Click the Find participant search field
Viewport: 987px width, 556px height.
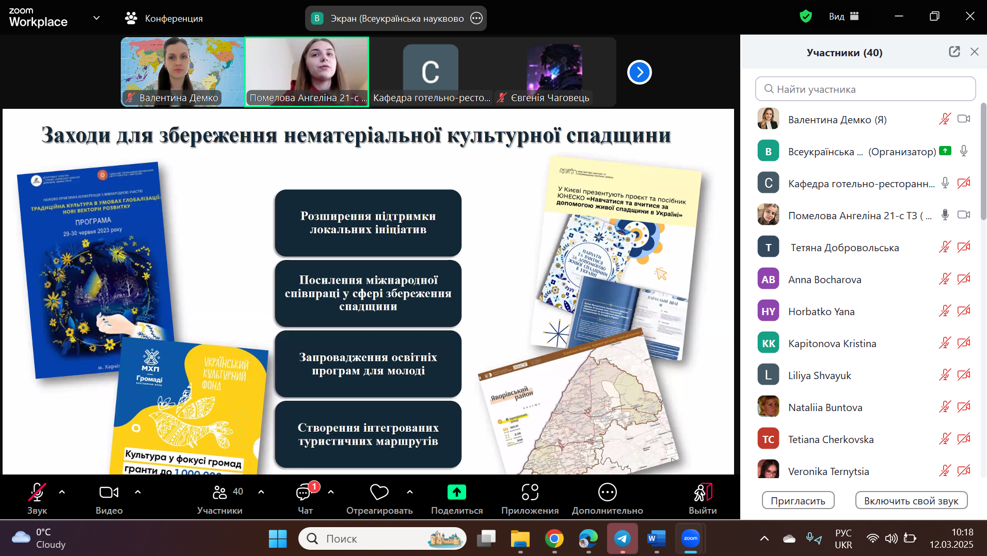(865, 89)
